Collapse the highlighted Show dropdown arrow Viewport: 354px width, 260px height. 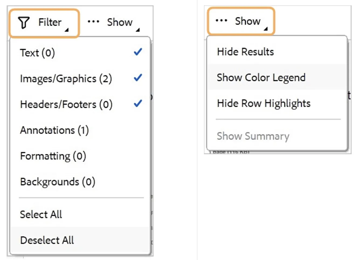(x=266, y=29)
